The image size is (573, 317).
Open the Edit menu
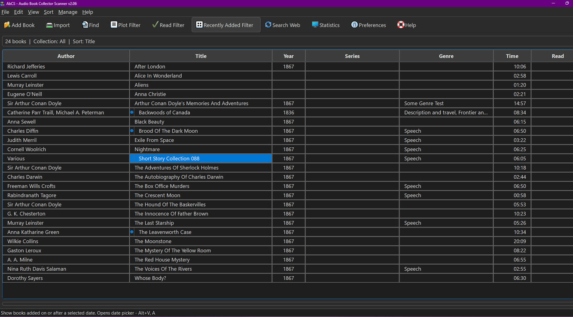click(18, 12)
